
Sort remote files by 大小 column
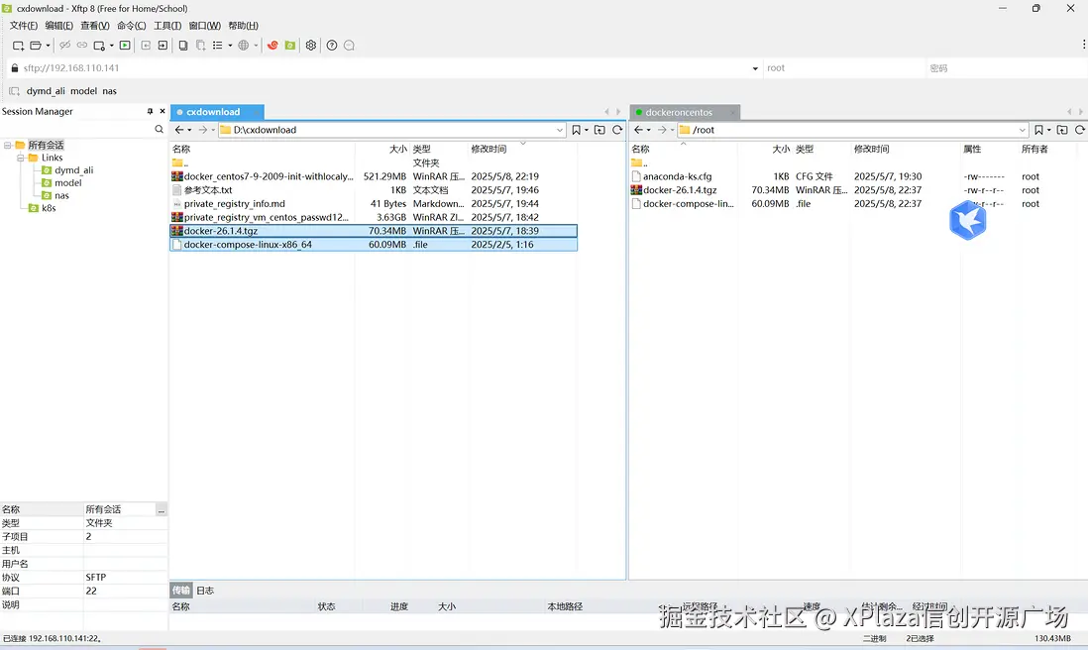point(781,150)
